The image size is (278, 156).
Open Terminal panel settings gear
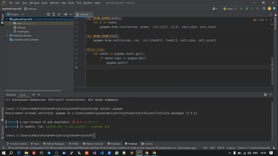[x=265, y=94]
